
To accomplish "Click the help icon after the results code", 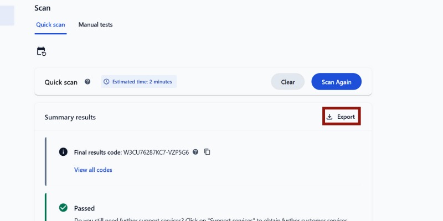I will pos(195,152).
